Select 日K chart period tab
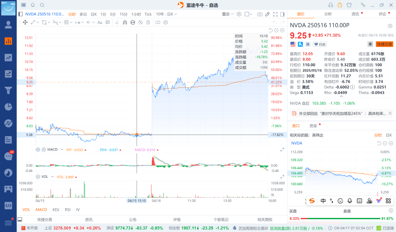This screenshot has height=232, width=396. point(94,14)
